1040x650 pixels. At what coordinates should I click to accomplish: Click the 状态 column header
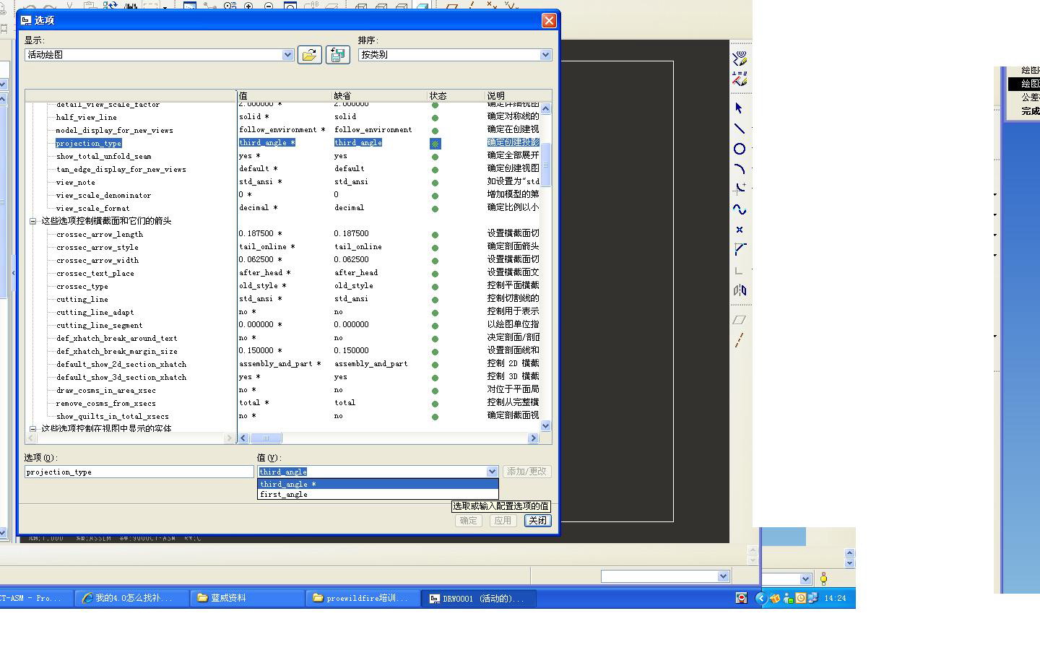coord(456,95)
